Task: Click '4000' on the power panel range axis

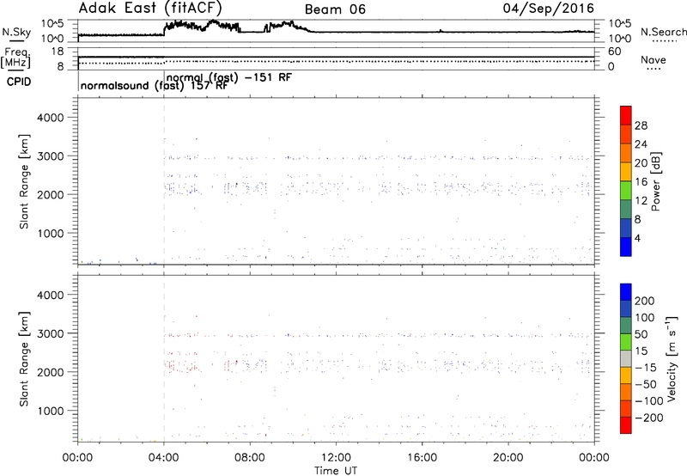Action: click(50, 118)
